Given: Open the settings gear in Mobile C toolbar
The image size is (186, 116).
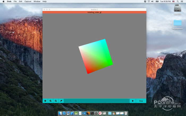Looking at the screenshot, I should point(45,101).
